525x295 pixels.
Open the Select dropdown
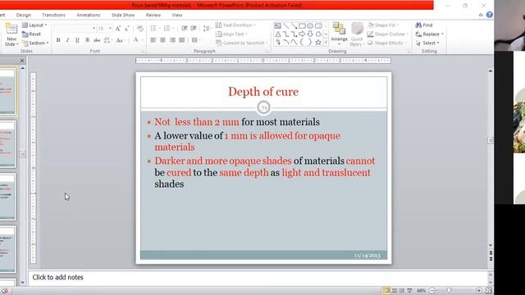(x=427, y=43)
